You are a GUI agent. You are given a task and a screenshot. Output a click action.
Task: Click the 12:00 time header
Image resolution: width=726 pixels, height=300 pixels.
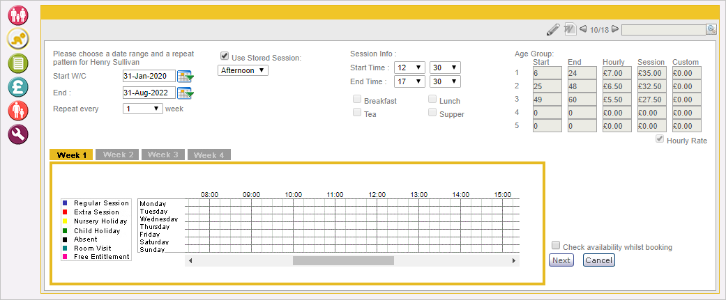[x=377, y=195]
